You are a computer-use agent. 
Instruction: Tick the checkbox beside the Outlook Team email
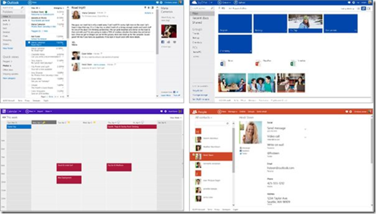pos(29,12)
